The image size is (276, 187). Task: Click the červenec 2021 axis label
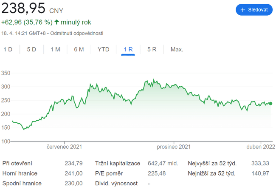tap(64, 147)
